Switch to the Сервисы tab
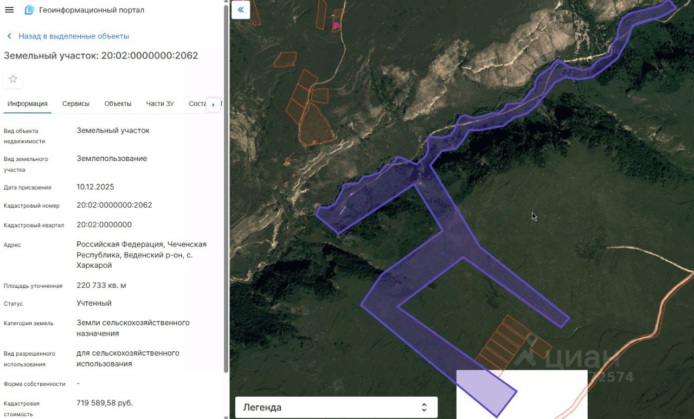694x419 pixels. pyautogui.click(x=76, y=104)
